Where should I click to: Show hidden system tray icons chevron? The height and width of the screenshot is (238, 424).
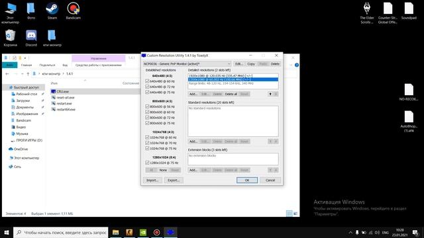[x=350, y=232]
